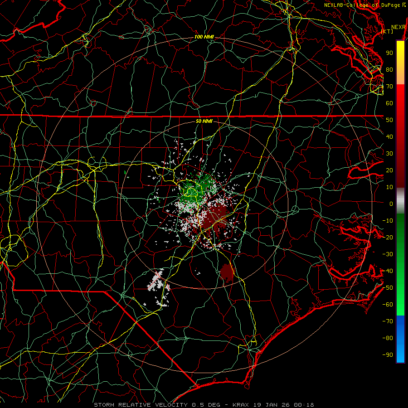Image resolution: width=408 pixels, height=408 pixels.
Task: Click the positive 90 scale value
Action: tap(389, 53)
